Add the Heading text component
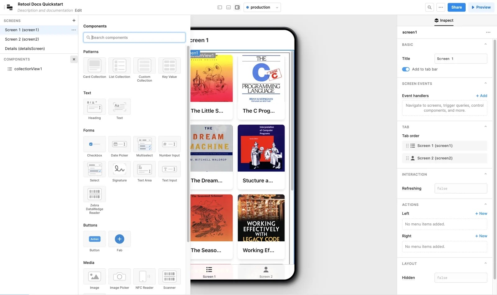Image resolution: width=497 pixels, height=295 pixels. coord(94,107)
